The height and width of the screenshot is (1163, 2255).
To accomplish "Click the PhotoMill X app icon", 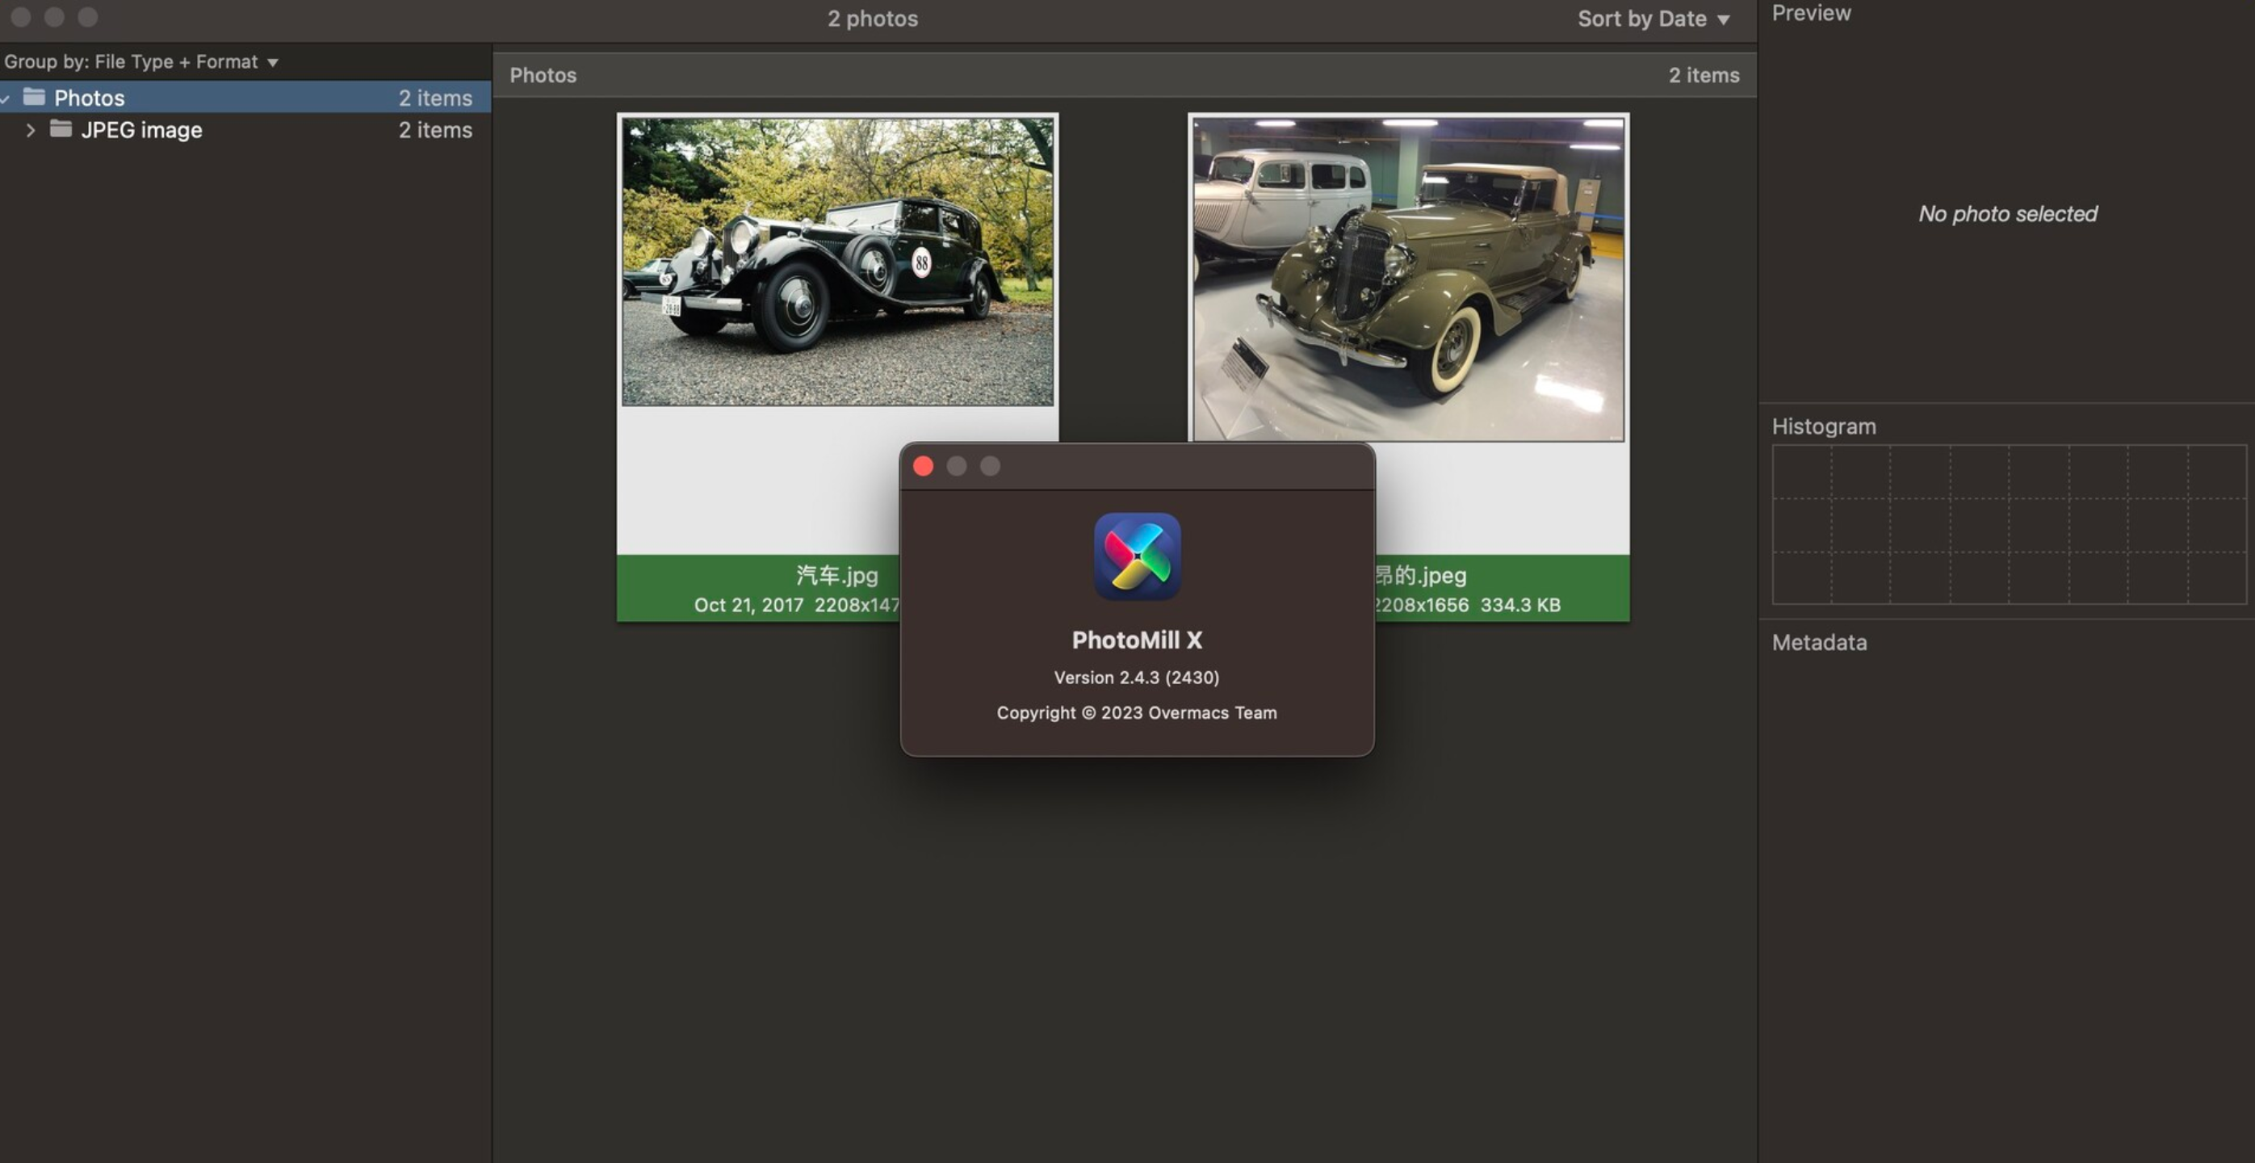I will (x=1136, y=555).
